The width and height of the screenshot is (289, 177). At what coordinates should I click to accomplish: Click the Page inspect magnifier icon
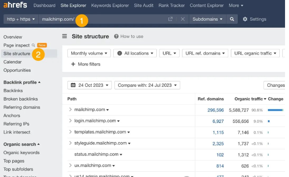(33, 45)
